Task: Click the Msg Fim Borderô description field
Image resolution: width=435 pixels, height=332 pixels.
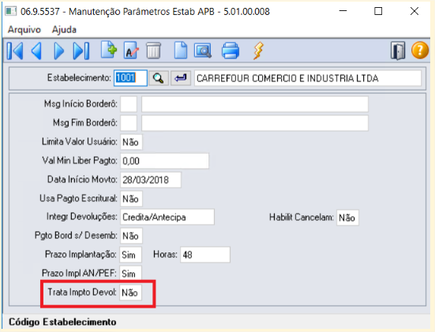Action: (x=255, y=123)
